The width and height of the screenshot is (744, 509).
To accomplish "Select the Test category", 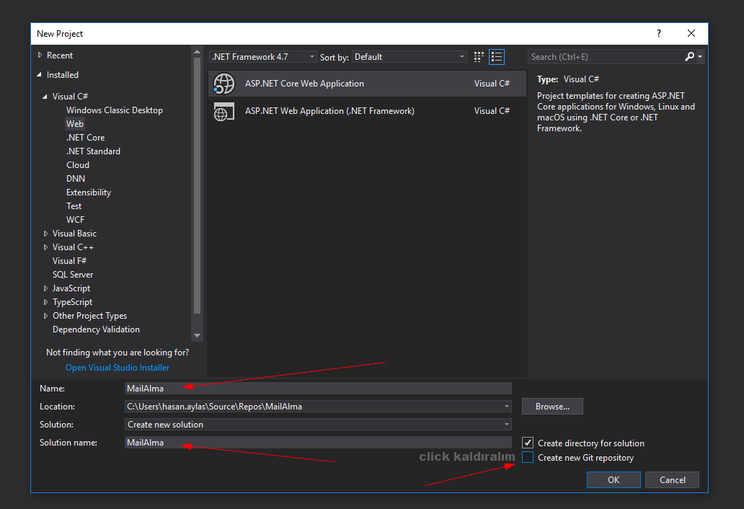I will 74,206.
